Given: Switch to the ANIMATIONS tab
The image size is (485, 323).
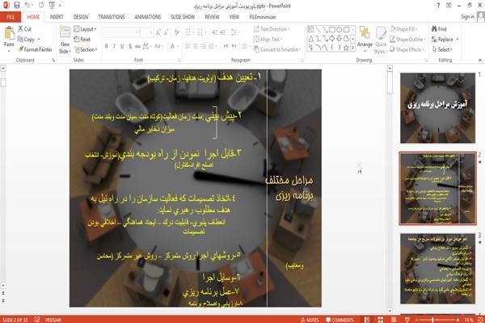Looking at the screenshot, I should (x=148, y=17).
